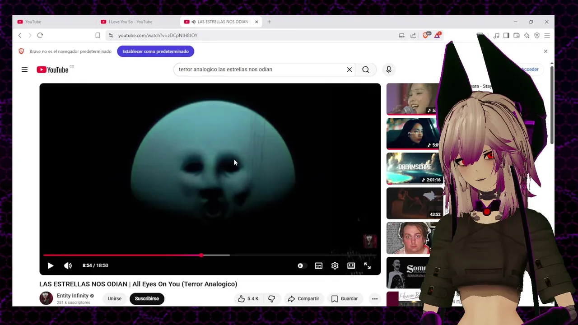Open a new browser tab

[x=269, y=22]
